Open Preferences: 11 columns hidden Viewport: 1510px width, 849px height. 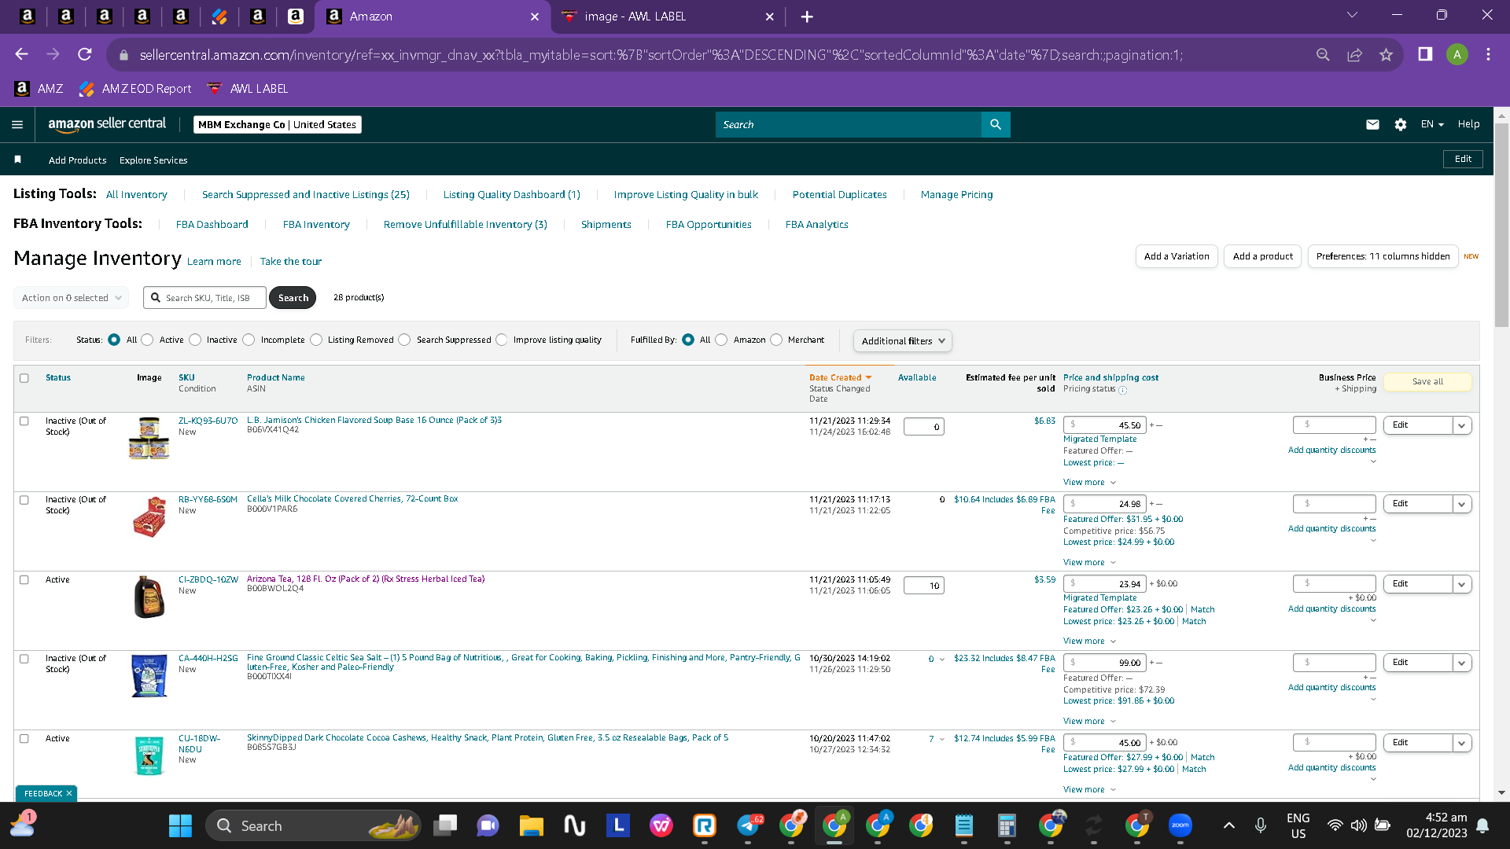(1383, 256)
